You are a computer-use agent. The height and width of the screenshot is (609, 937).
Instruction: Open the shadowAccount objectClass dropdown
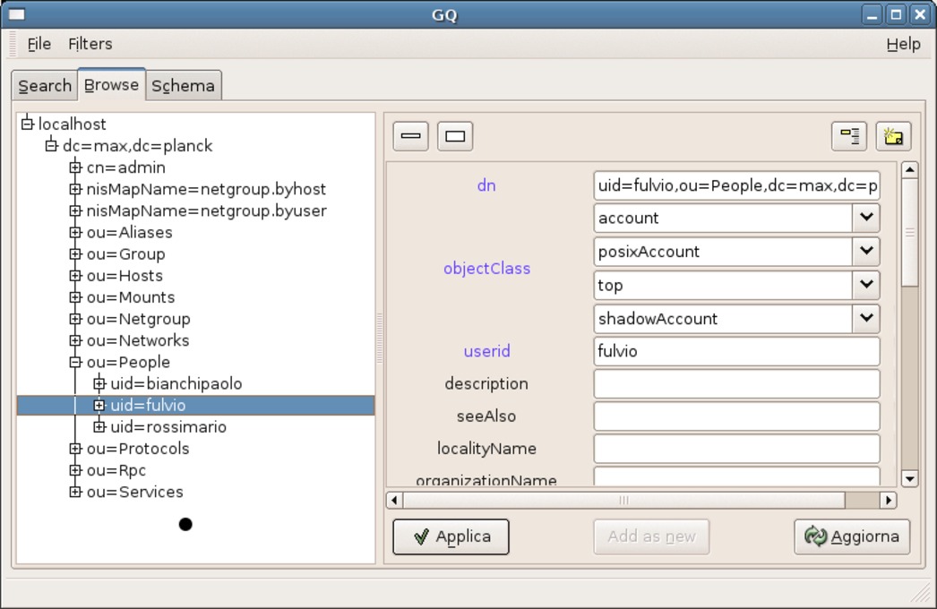[866, 319]
